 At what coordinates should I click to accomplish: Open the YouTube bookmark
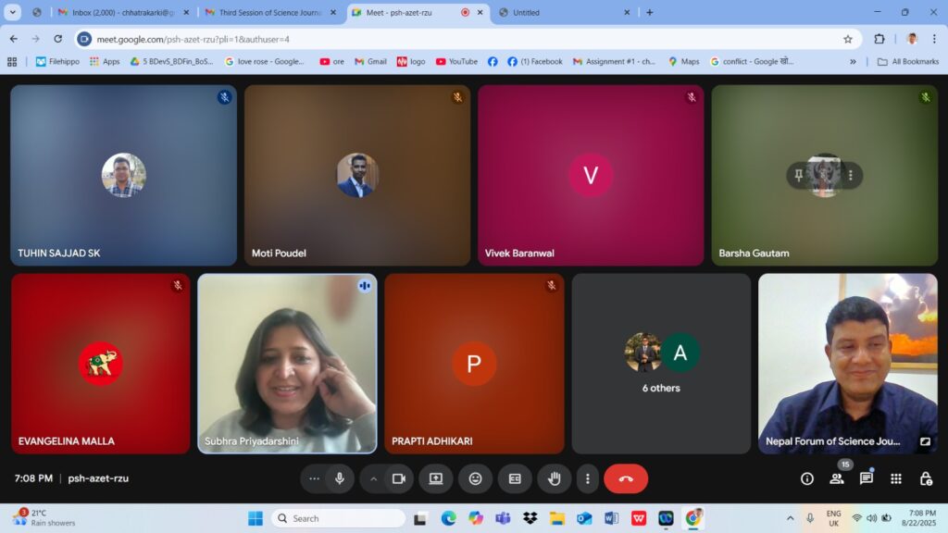pos(457,62)
